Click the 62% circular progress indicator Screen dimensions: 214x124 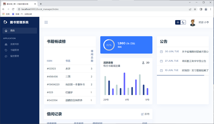click(109, 45)
